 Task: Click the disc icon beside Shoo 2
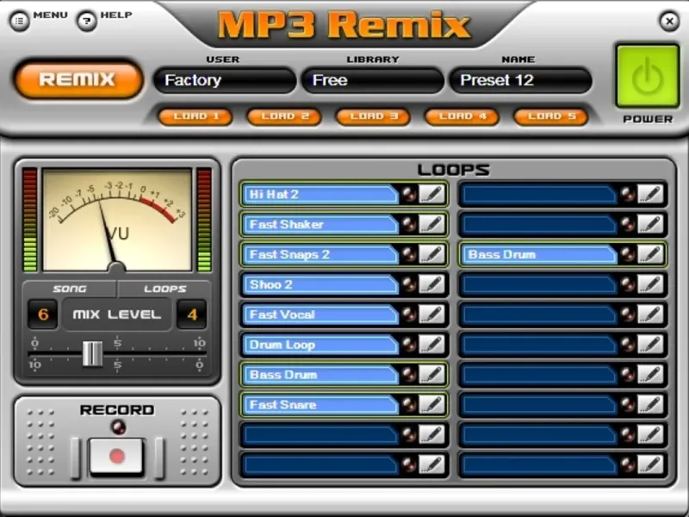(x=409, y=284)
